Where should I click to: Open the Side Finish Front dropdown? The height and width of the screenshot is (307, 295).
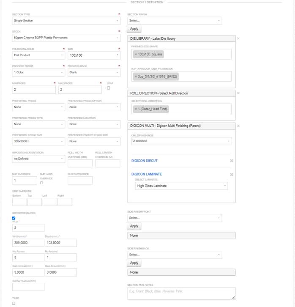pos(175,218)
